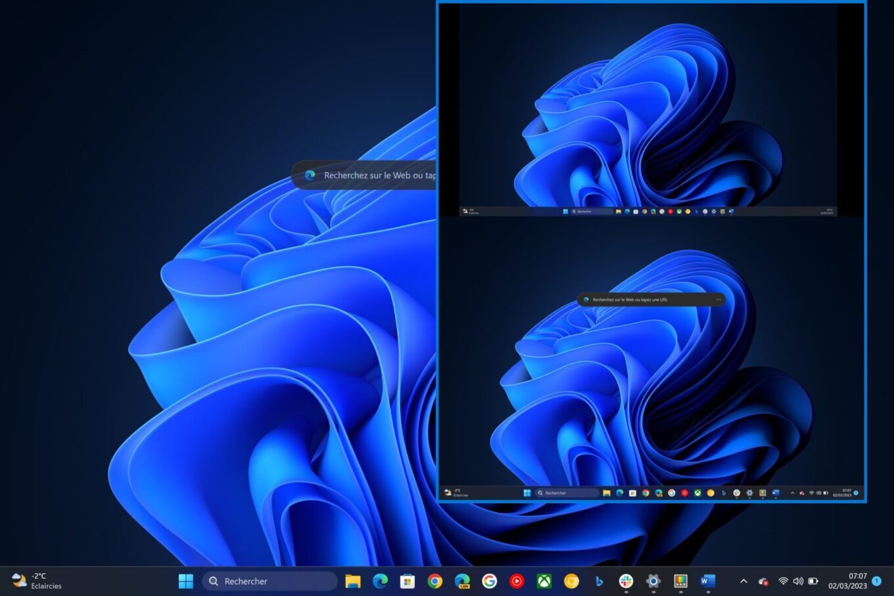Open Settings gear on the main taskbar
Viewport: 894px width, 596px height.
pyautogui.click(x=653, y=581)
